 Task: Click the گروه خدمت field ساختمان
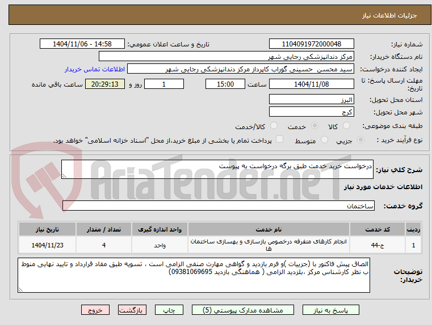point(218,206)
